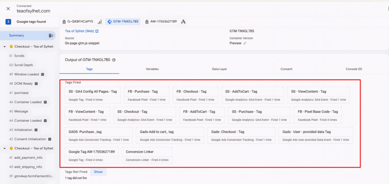Open the help icon beside Output of GTM-TNXGL7BS
The width and height of the screenshot is (389, 184).
[x=114, y=60]
